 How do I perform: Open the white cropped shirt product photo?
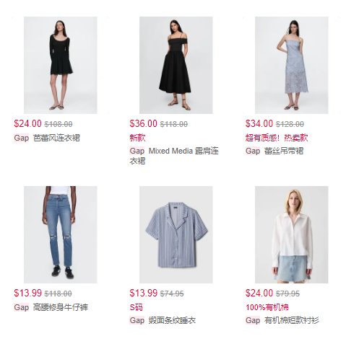point(292,234)
